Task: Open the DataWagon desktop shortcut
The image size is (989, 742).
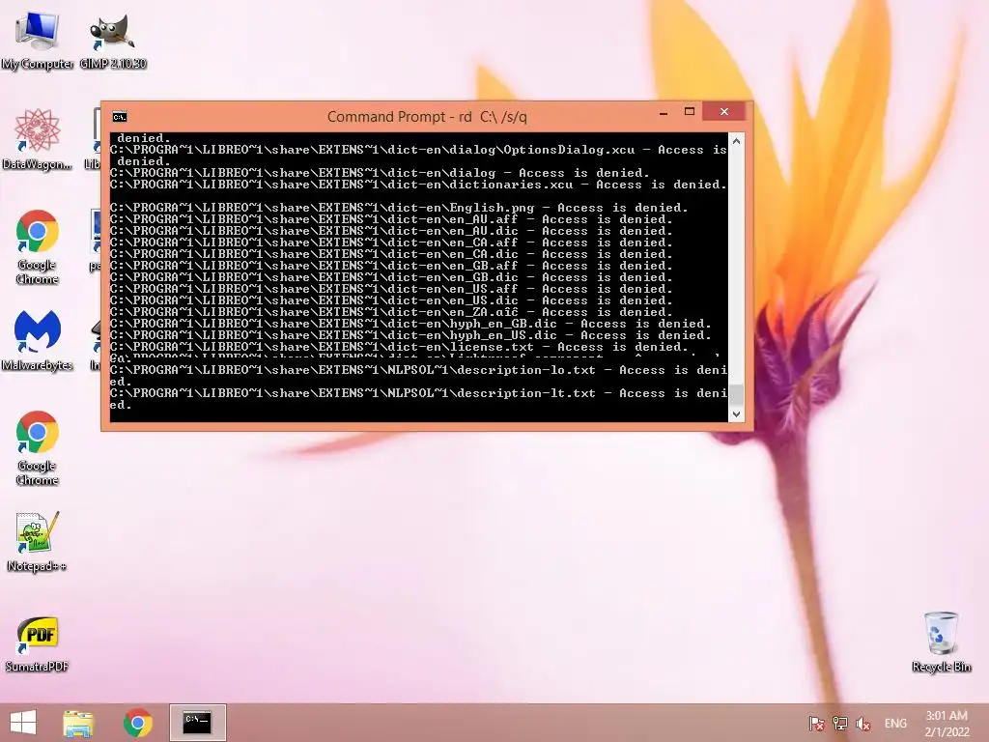Action: tap(38, 139)
